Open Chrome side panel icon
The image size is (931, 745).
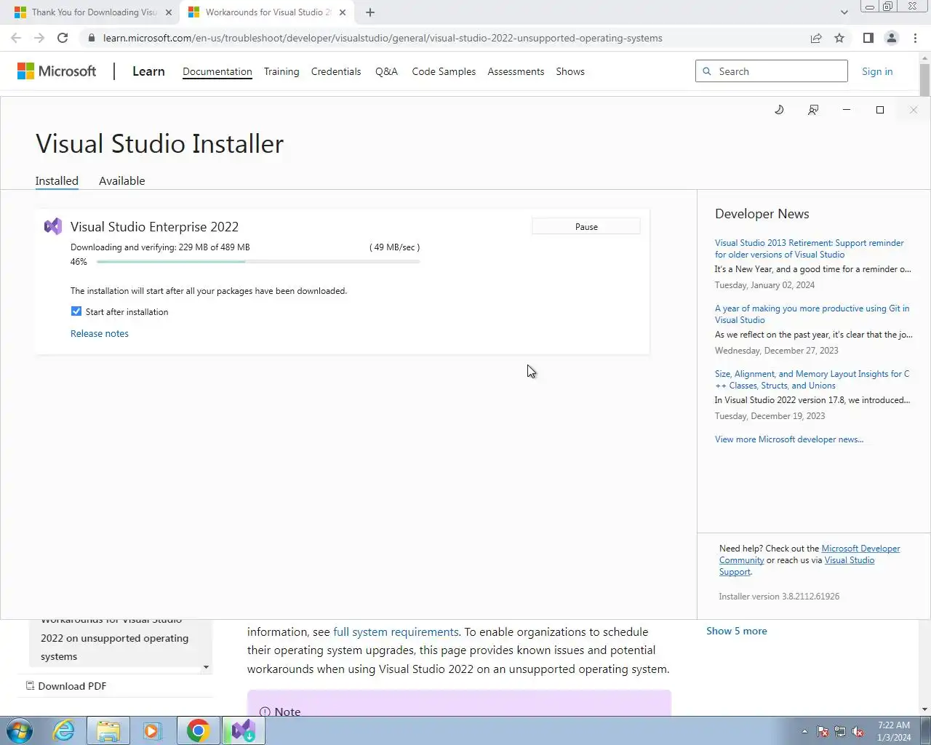click(868, 38)
